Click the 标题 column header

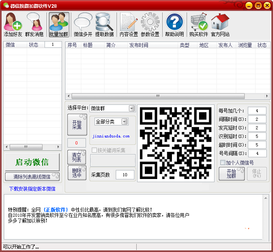click(93, 45)
